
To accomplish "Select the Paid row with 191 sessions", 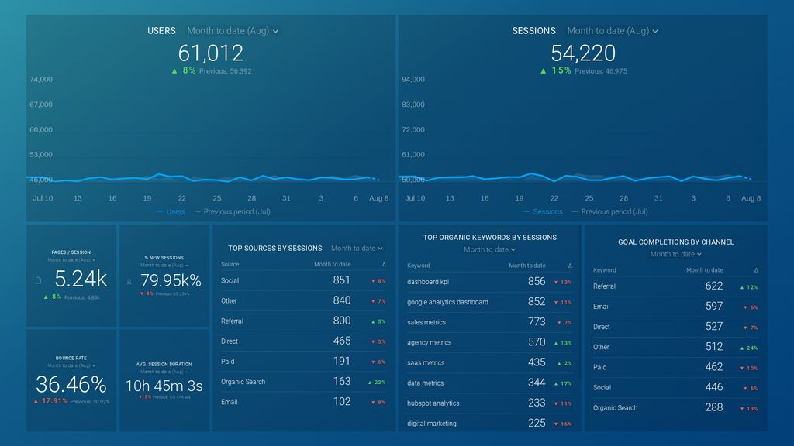I will pyautogui.click(x=303, y=362).
